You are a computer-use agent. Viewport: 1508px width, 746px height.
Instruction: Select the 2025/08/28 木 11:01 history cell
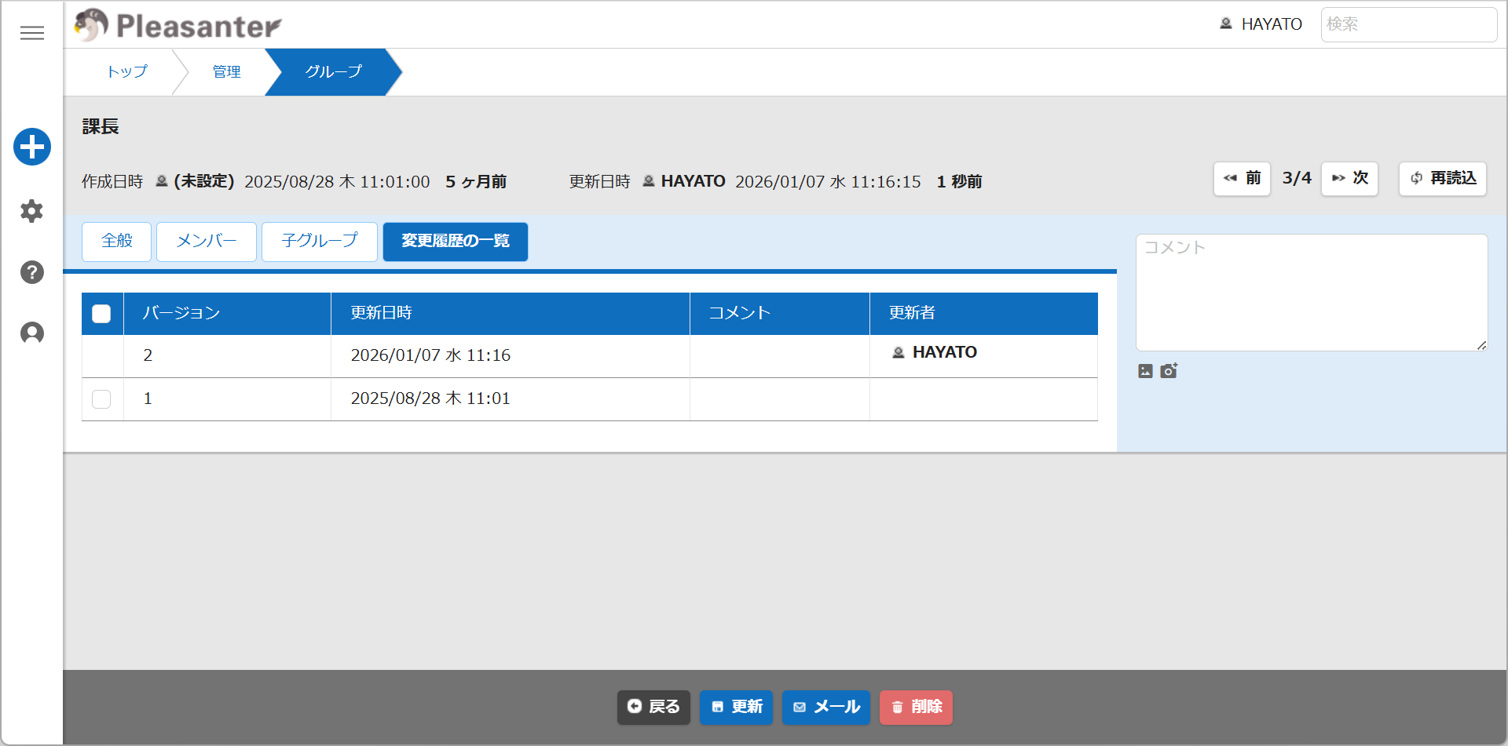click(x=511, y=399)
